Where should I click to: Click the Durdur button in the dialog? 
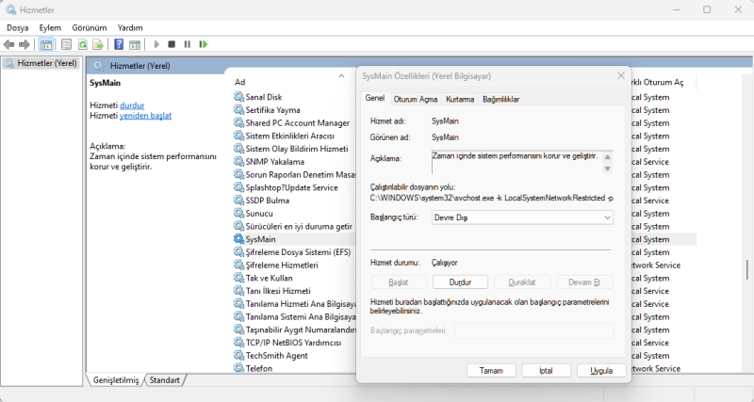[460, 281]
